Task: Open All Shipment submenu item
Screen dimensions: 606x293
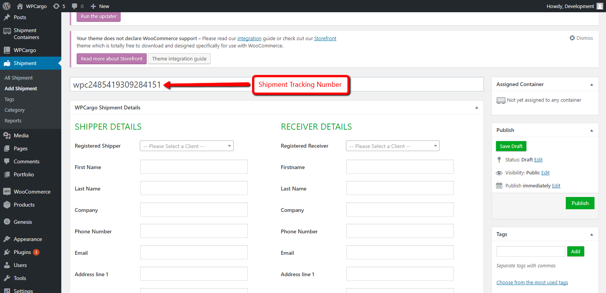Action: pyautogui.click(x=19, y=78)
